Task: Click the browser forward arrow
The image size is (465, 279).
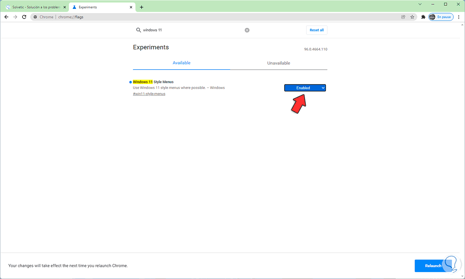Action: click(x=15, y=17)
